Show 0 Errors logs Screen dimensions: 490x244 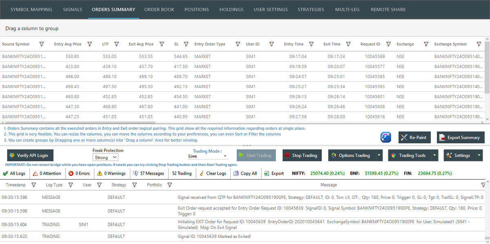pos(79,173)
